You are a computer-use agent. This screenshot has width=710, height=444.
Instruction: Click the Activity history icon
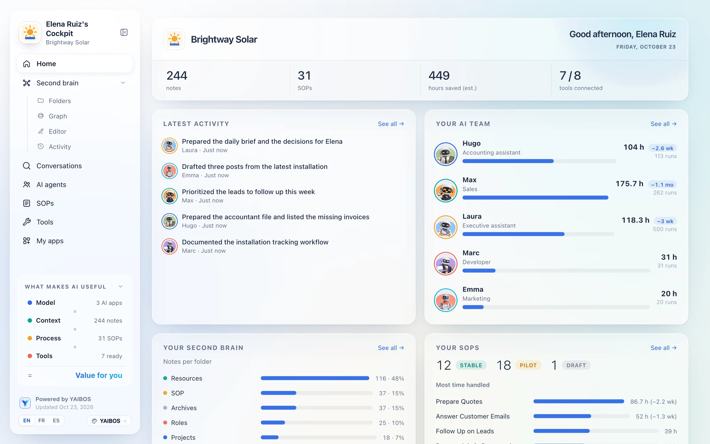point(41,147)
